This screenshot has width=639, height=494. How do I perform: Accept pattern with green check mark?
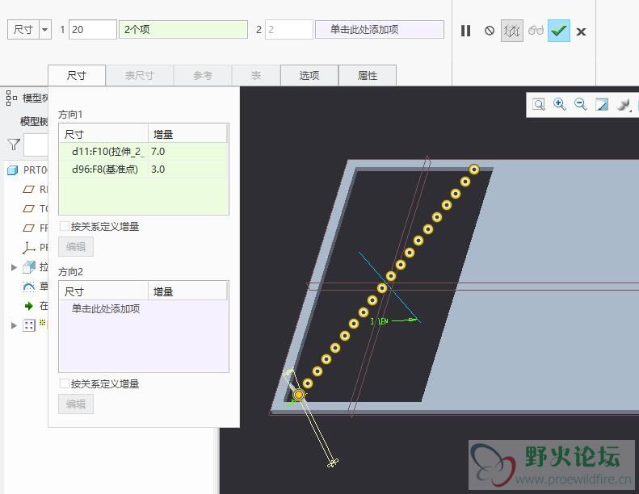[x=559, y=31]
